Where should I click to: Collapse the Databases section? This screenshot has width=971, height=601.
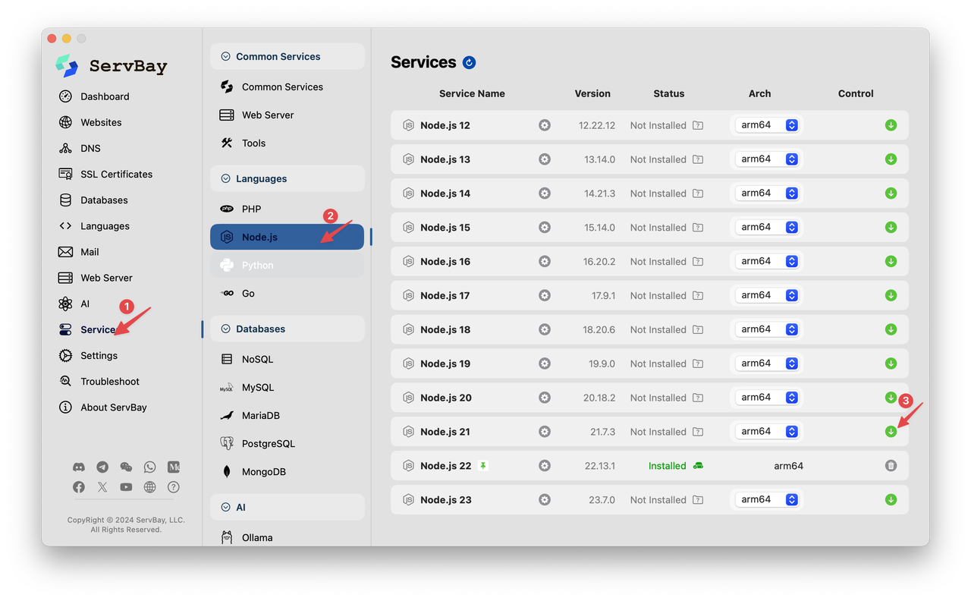tap(225, 329)
